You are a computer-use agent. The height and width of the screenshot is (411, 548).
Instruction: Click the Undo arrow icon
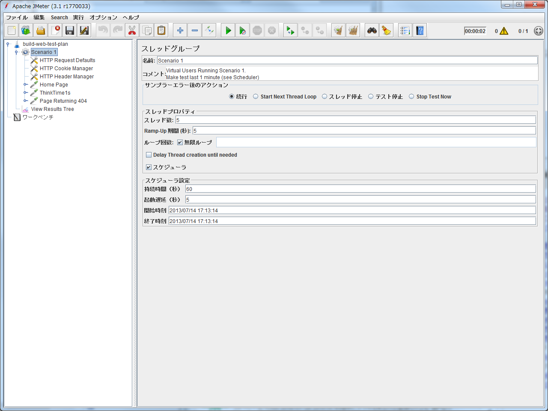click(103, 30)
